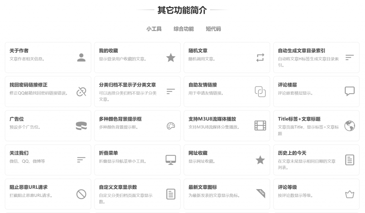Click the star icon in 我的收藏 card
This screenshot has height=213, width=365.
(171, 57)
